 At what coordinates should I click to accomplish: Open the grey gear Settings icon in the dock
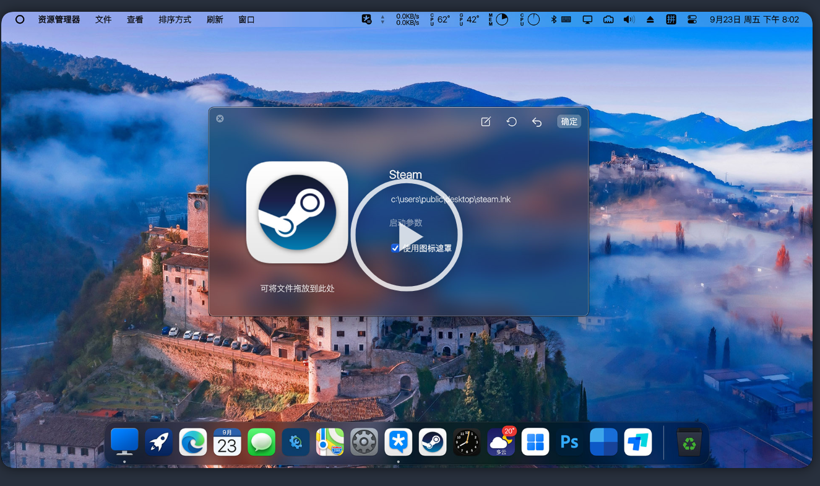[x=364, y=443]
